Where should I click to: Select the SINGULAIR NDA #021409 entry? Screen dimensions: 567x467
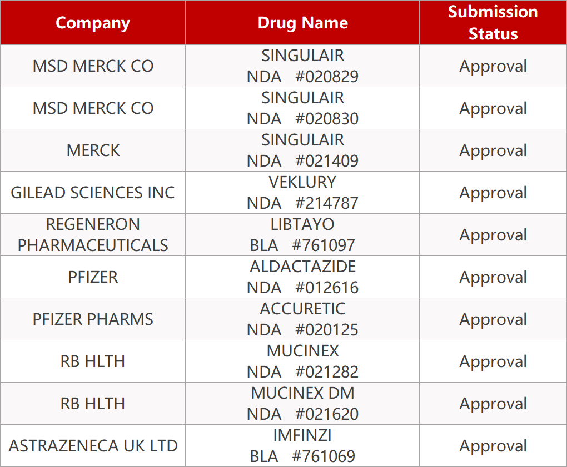pos(302,150)
